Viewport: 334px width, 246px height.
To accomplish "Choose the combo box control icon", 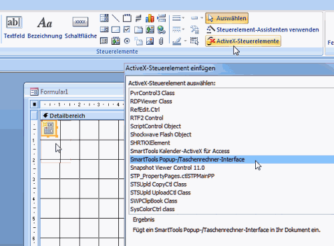I will [x=104, y=18].
